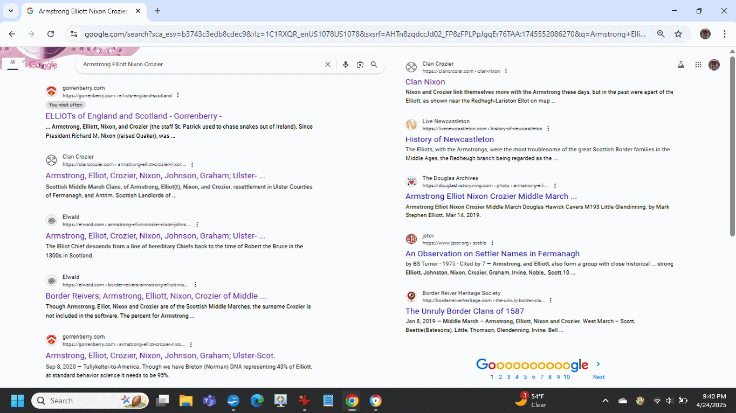
Task: Open the Clan Nixon result link
Action: (x=425, y=82)
